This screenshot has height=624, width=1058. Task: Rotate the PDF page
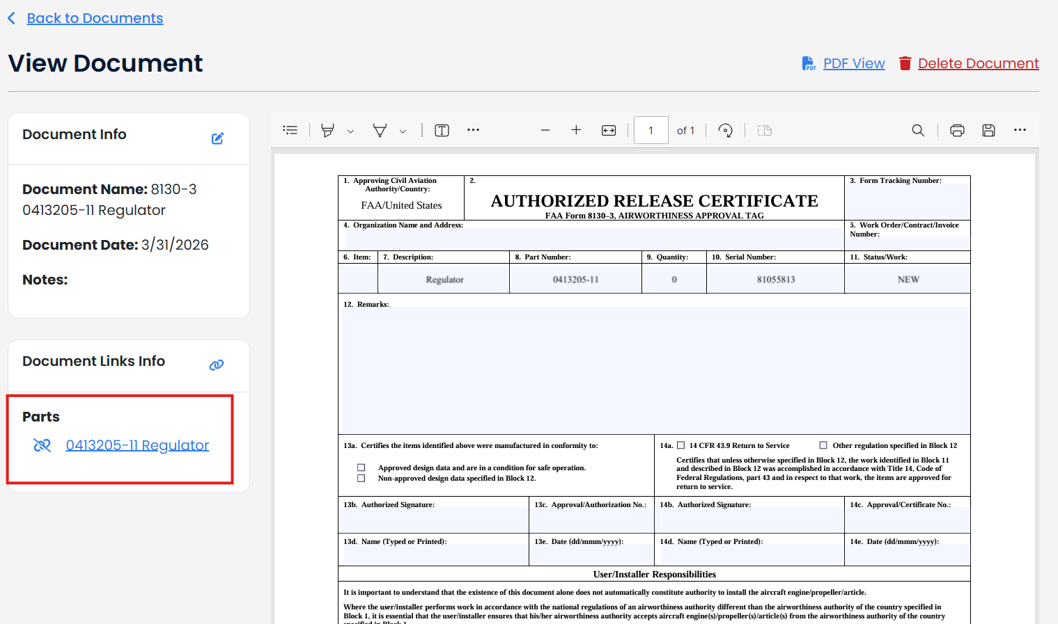click(x=725, y=130)
